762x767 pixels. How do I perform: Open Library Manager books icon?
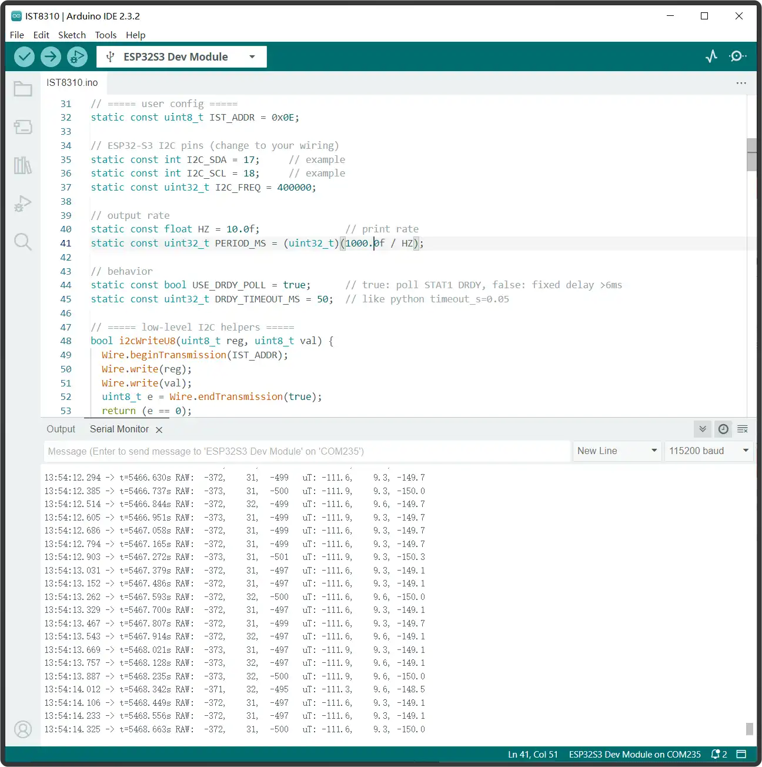coord(23,165)
